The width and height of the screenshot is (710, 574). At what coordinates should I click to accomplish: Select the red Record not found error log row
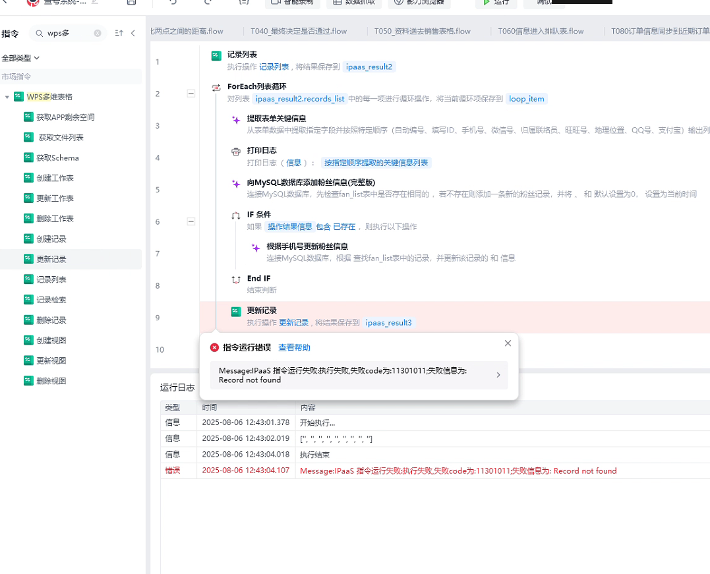(435, 471)
